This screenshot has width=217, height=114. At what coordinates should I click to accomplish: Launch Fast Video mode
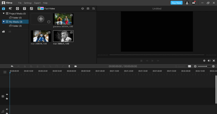[x=46, y=9]
